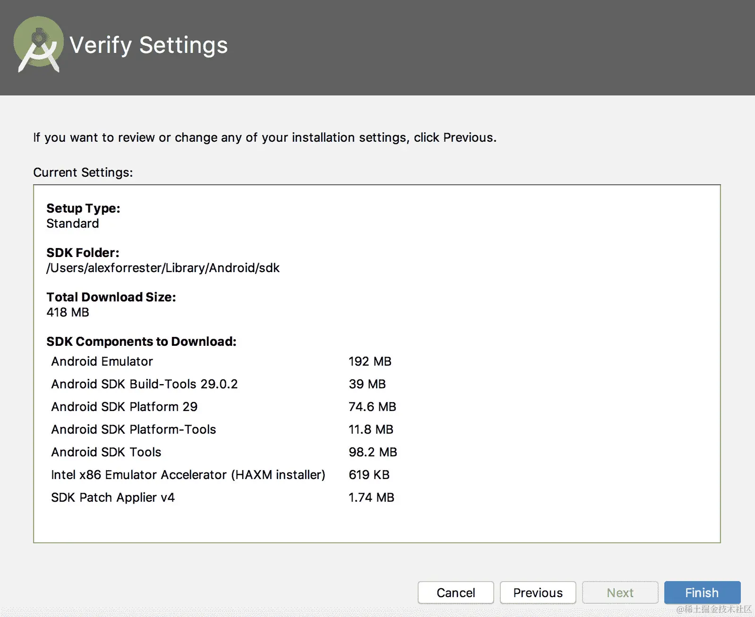Select Android SDK Build-Tools 29.0.2 entry
This screenshot has height=617, width=755.
(144, 384)
